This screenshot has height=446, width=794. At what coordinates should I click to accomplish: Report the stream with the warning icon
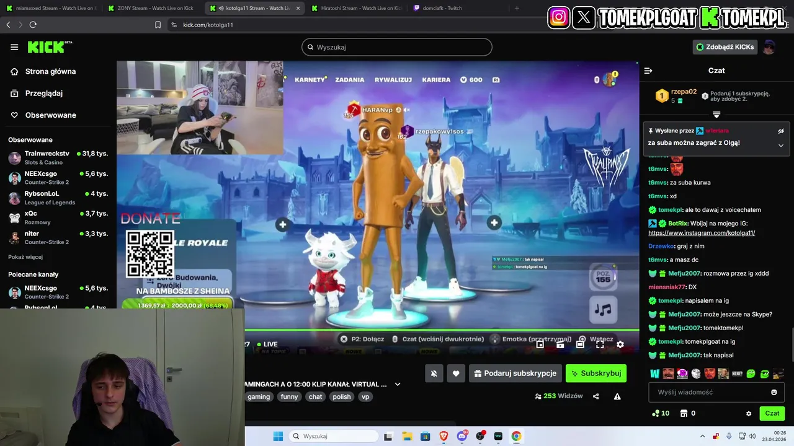point(617,396)
